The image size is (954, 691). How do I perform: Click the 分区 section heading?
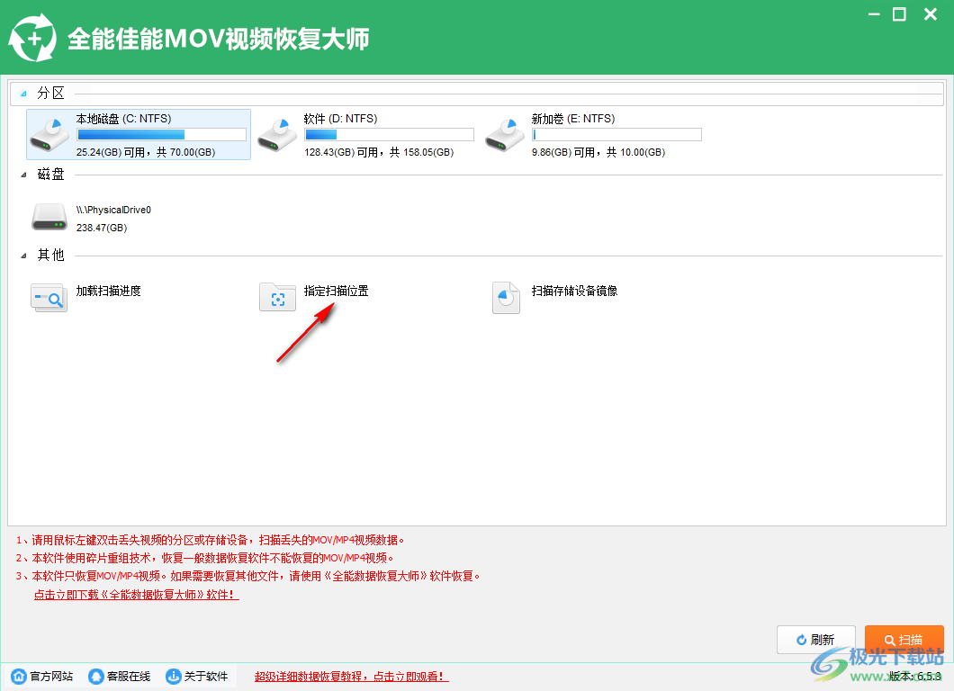[x=50, y=93]
